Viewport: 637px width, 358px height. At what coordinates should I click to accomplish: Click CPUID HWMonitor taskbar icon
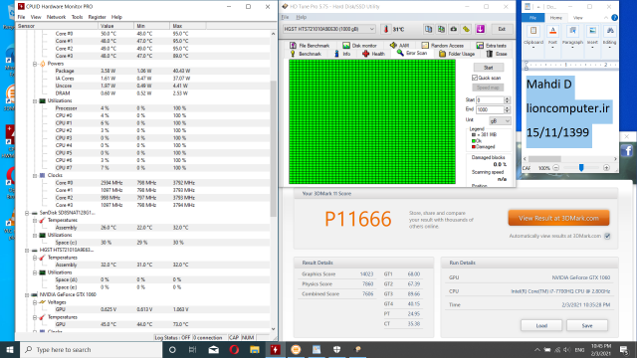click(x=275, y=349)
